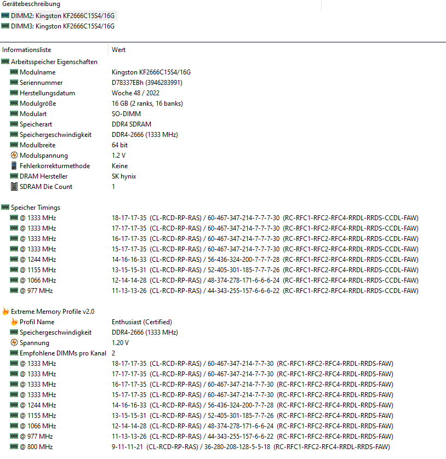
Task: Select the value Woche 48 / 2022
Action: click(x=135, y=93)
